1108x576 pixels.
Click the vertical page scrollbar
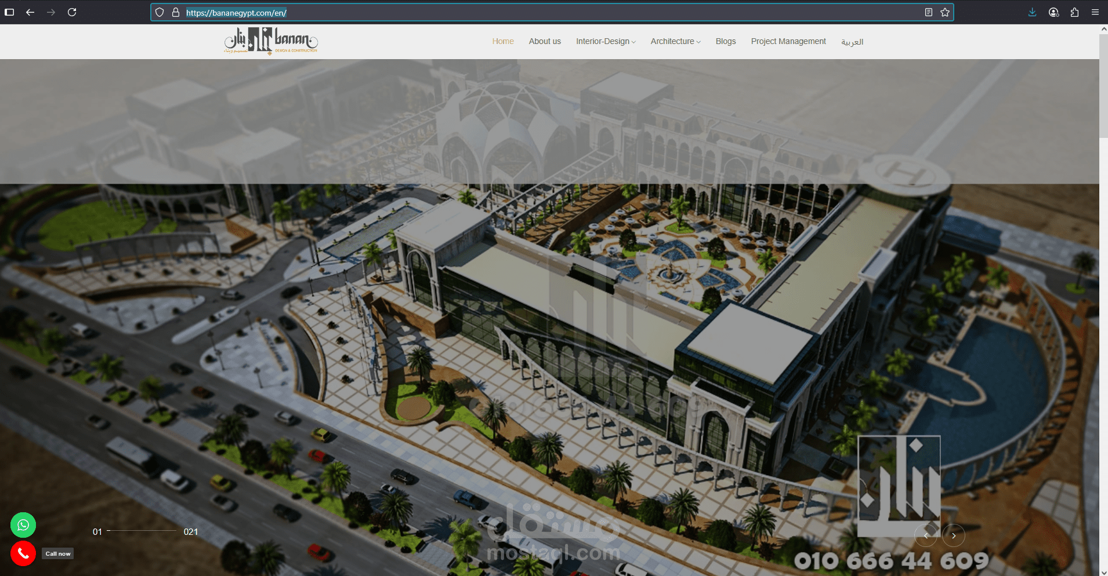point(1103,86)
